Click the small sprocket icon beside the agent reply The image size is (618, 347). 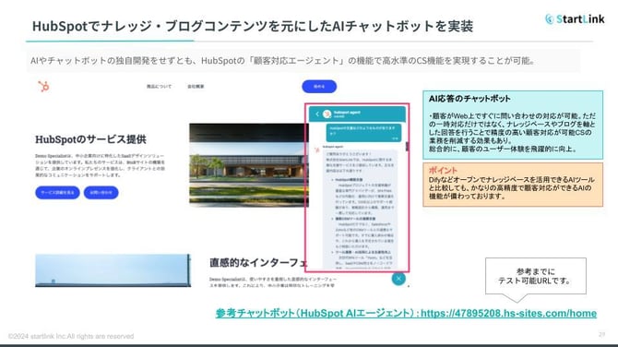pyautogui.click(x=316, y=150)
